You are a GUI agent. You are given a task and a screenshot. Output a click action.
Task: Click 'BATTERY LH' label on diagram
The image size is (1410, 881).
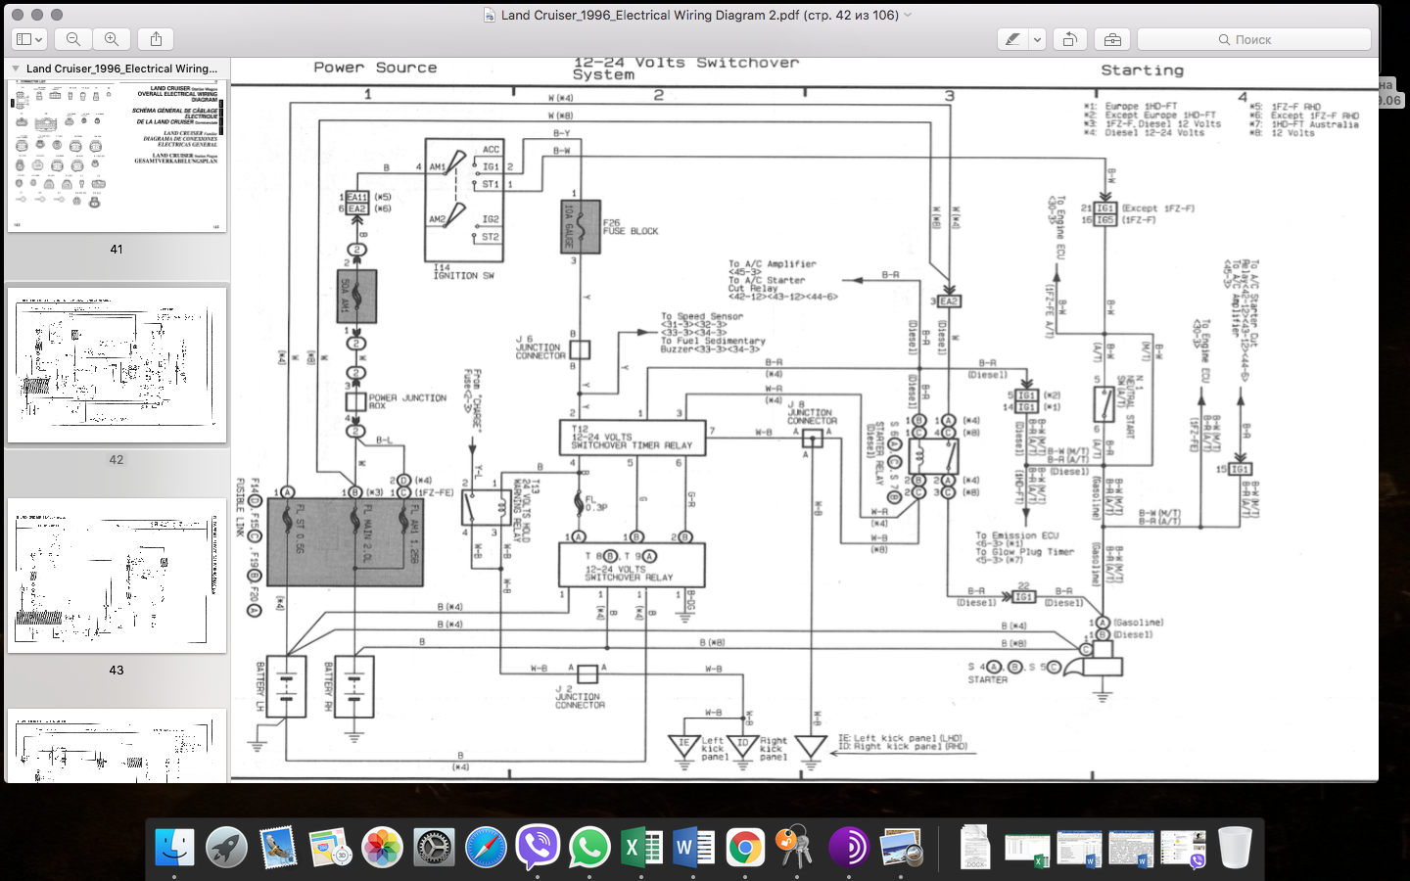259,686
